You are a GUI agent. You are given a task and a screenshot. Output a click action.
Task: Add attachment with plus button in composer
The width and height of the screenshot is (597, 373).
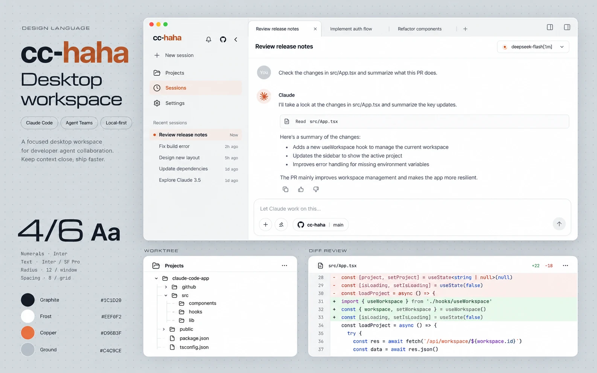click(x=265, y=224)
